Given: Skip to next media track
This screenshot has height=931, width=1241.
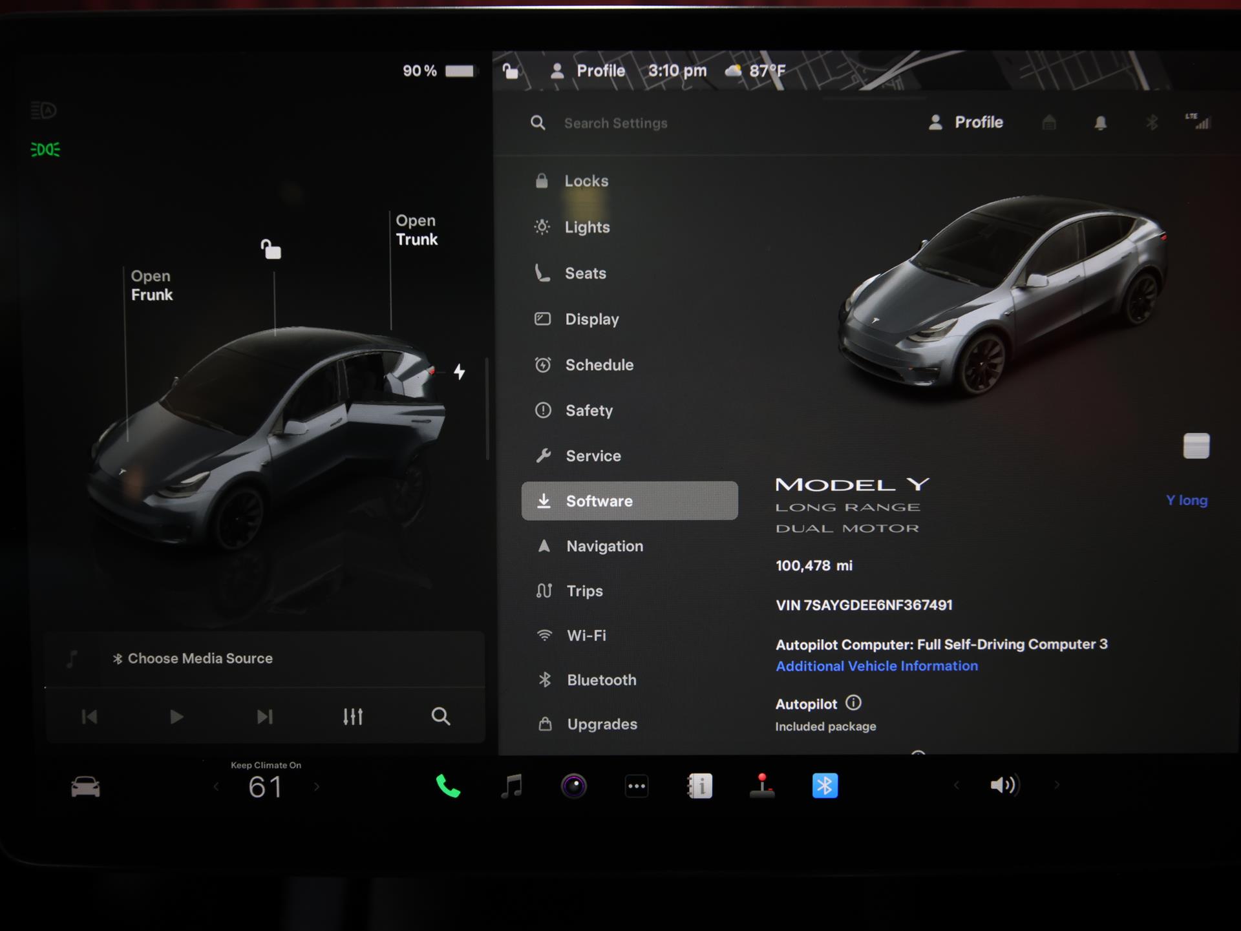Looking at the screenshot, I should click(265, 717).
